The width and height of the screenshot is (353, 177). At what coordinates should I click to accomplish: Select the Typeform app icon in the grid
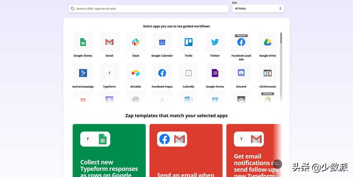pos(109,73)
